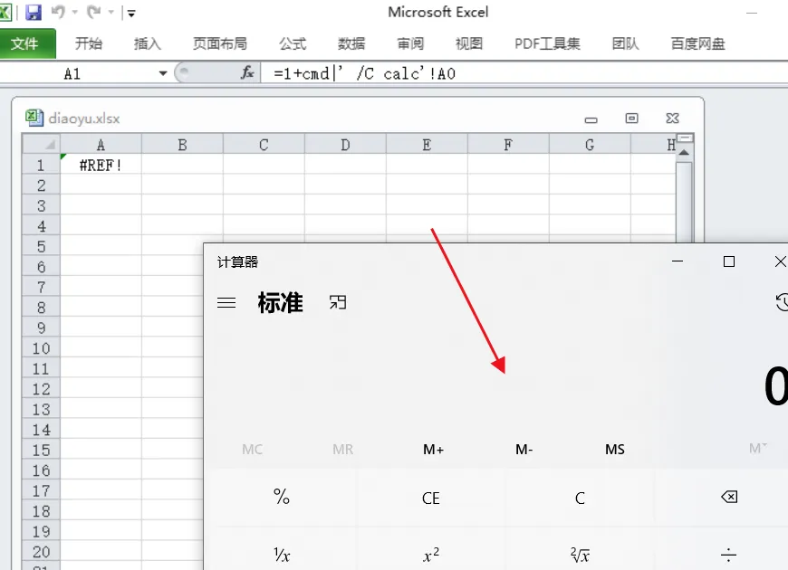Maximize the 计算器 window
The height and width of the screenshot is (570, 788).
click(x=729, y=261)
